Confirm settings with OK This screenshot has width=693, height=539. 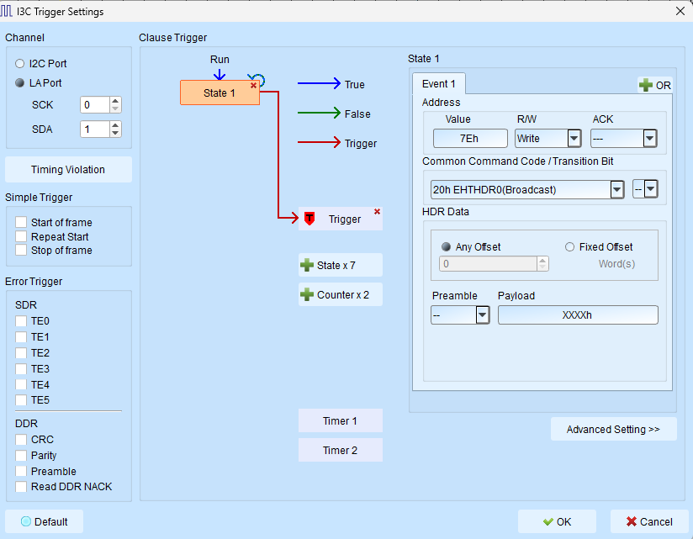pyautogui.click(x=557, y=522)
